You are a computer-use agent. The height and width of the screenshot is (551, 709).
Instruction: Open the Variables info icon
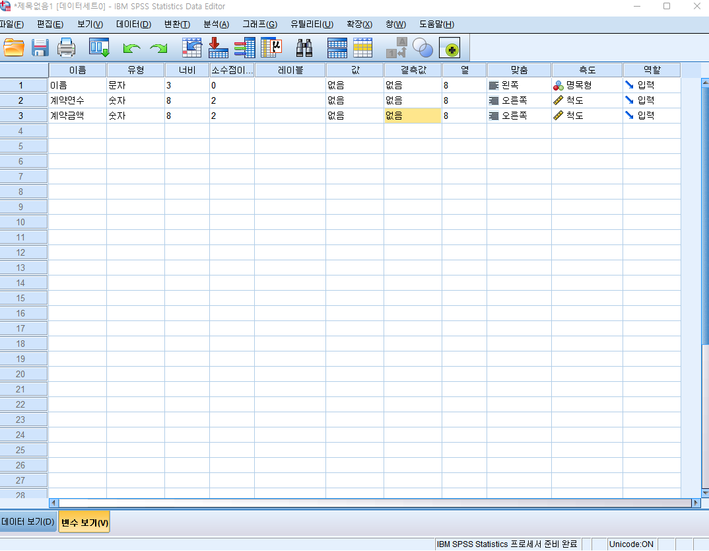point(245,48)
